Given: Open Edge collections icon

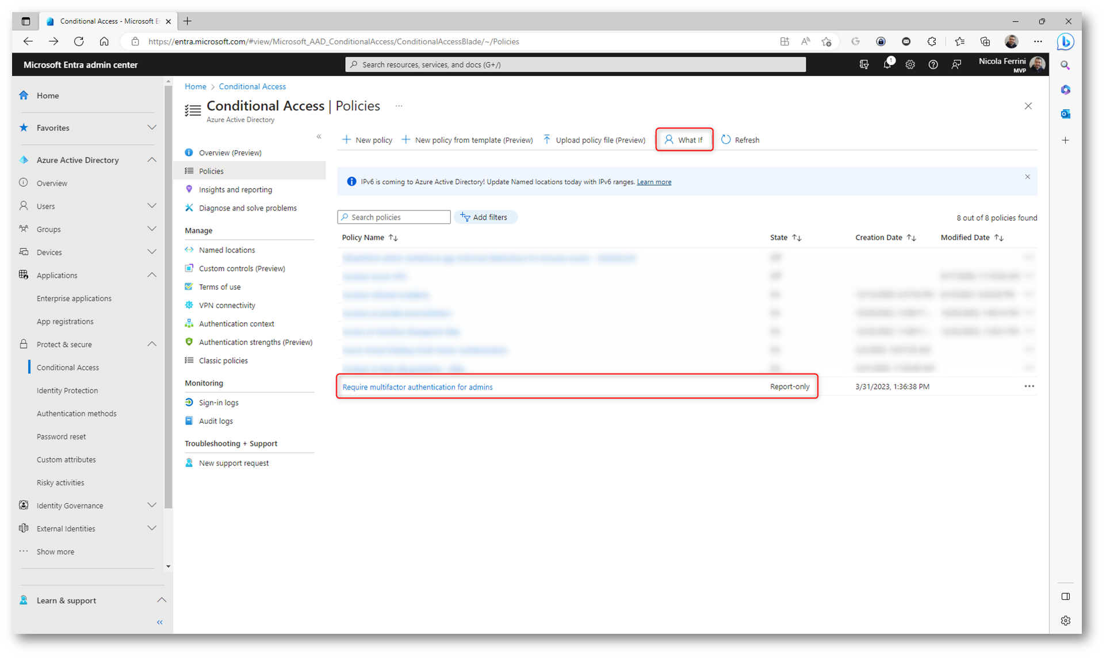Looking at the screenshot, I should click(x=985, y=41).
